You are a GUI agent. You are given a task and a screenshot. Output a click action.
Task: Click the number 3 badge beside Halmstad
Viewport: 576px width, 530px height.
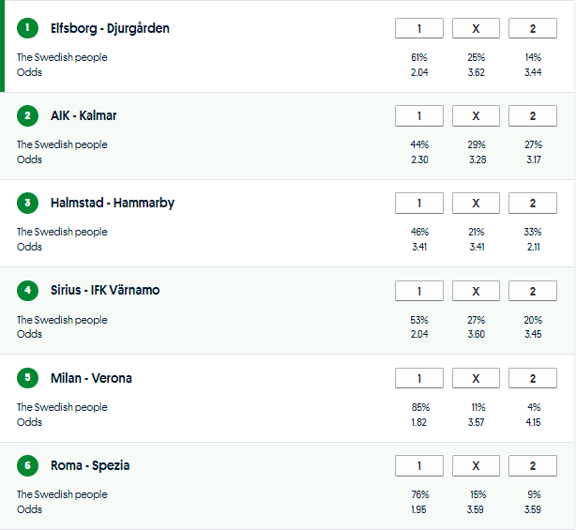[28, 203]
